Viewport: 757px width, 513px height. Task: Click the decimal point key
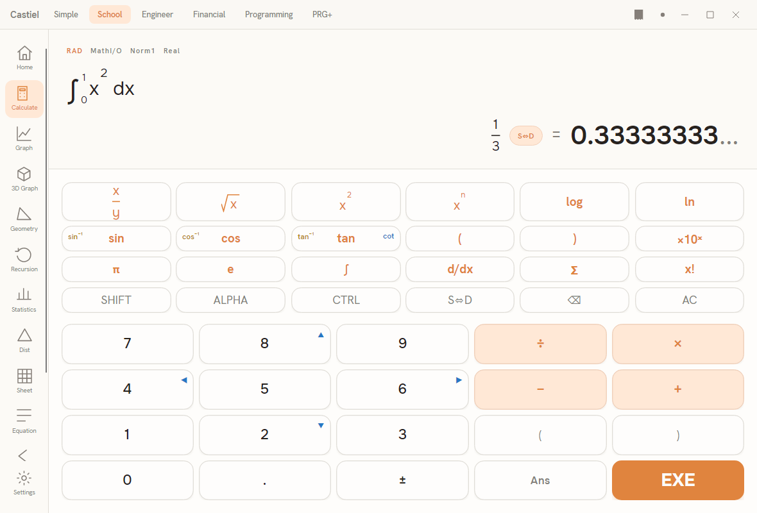coord(264,480)
